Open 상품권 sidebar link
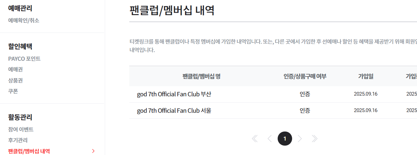This screenshot has height=155, width=417. point(15,81)
